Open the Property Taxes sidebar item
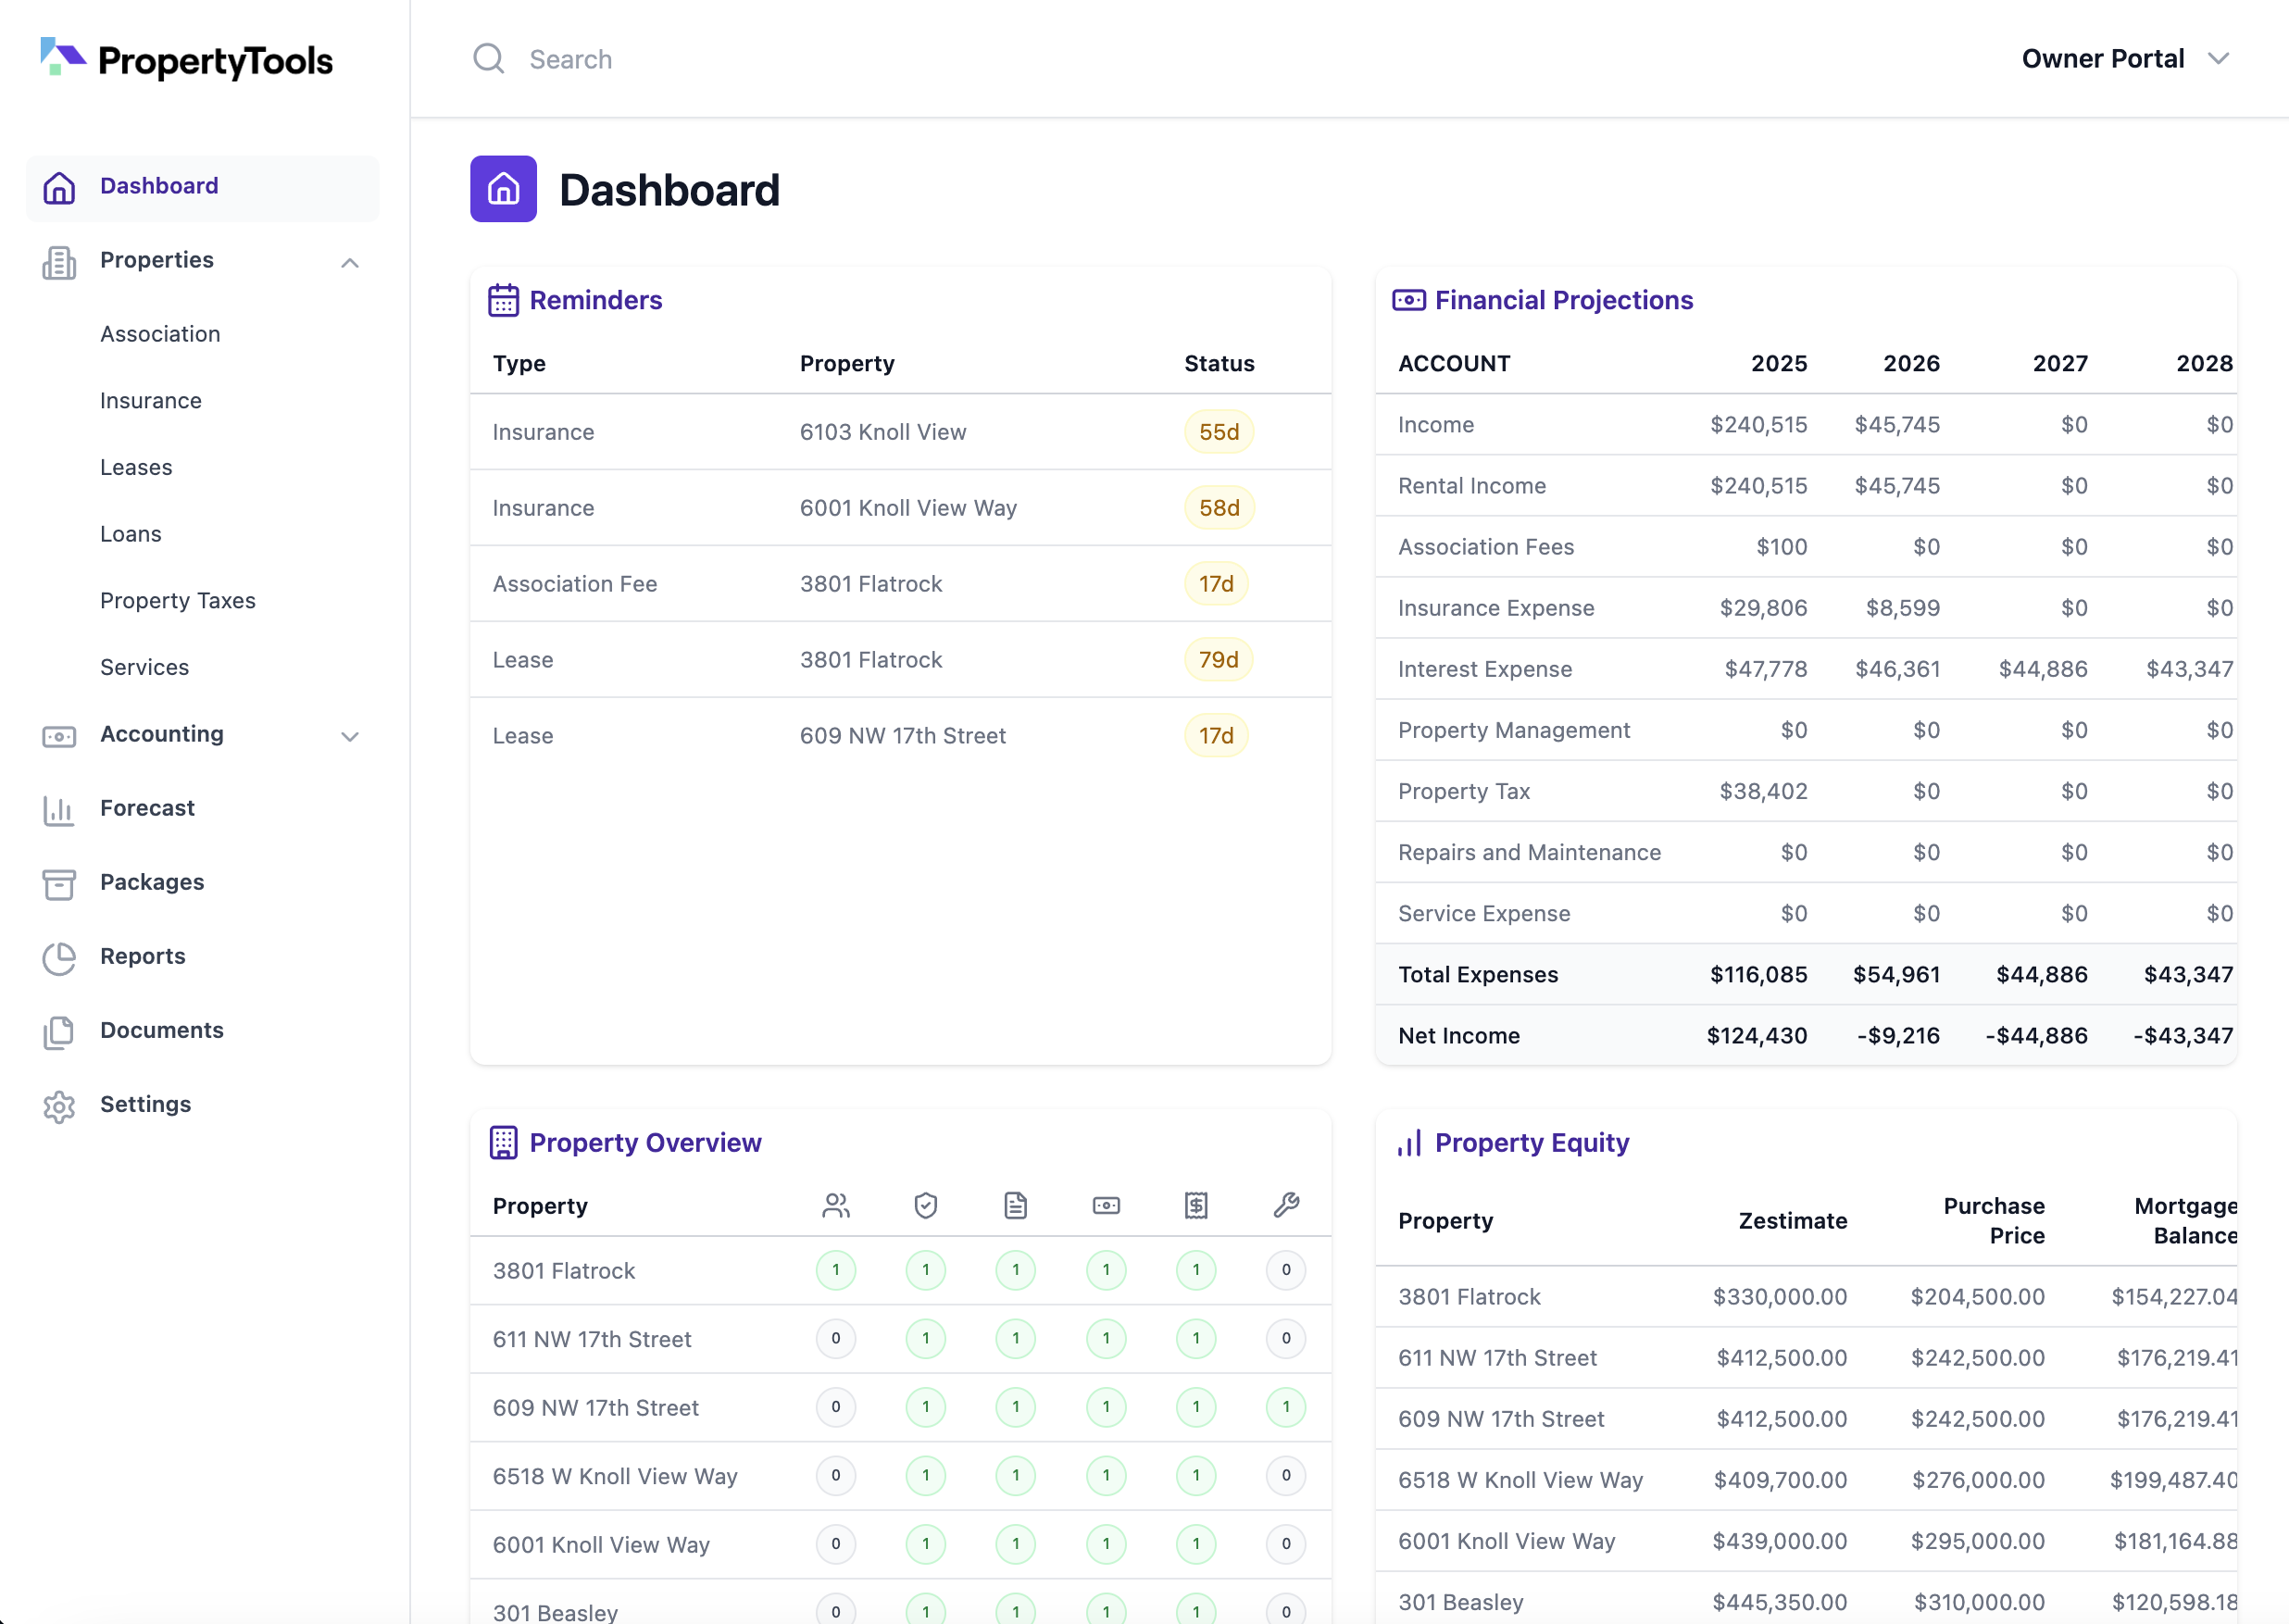 point(177,600)
